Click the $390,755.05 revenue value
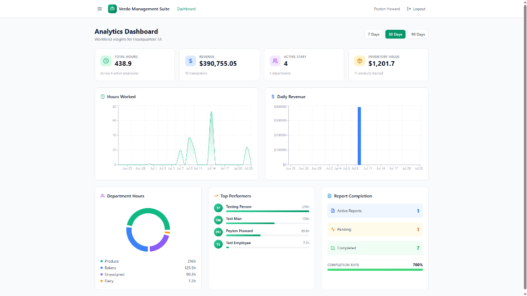Viewport: 527px width, 296px height. (218, 63)
